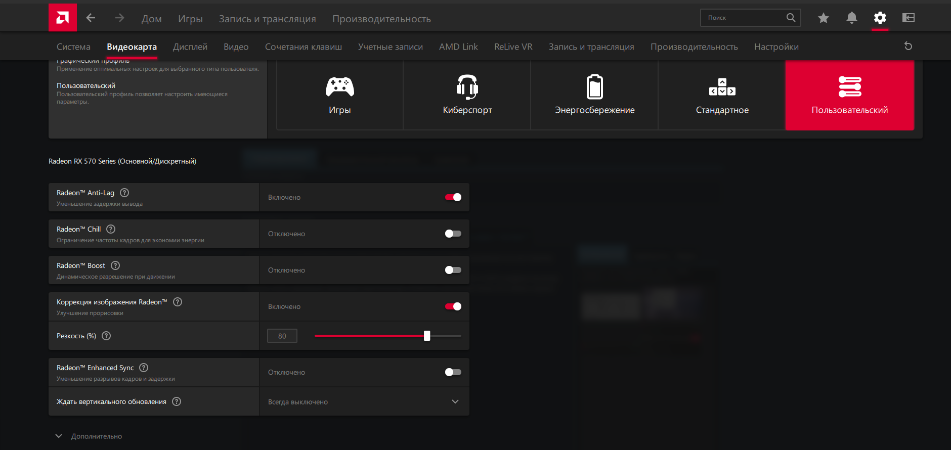This screenshot has width=951, height=450.
Task: Open Производительность settings tab
Action: click(x=694, y=47)
